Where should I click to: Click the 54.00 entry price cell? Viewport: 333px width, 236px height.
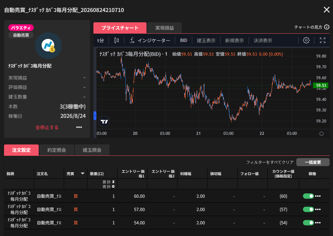pyautogui.click(x=139, y=223)
